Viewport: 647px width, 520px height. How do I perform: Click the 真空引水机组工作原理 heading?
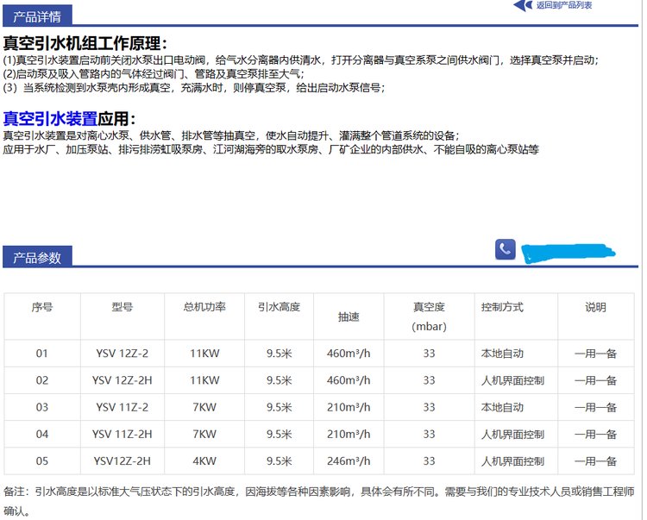85,43
